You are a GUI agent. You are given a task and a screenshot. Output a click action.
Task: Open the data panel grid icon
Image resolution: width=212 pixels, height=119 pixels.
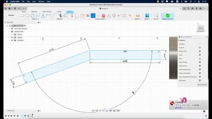[x=5, y=9]
